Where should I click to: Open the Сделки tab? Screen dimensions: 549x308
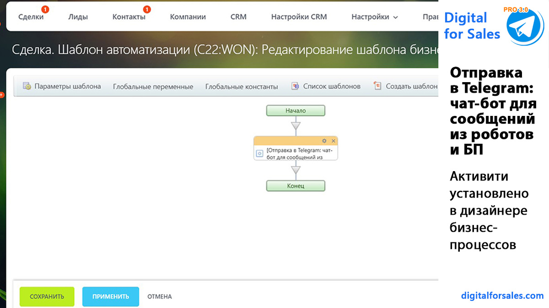31,17
